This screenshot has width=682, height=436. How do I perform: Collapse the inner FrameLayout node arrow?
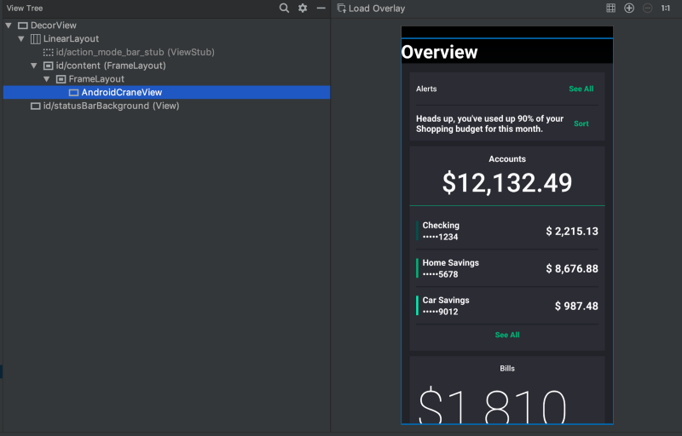pyautogui.click(x=47, y=79)
